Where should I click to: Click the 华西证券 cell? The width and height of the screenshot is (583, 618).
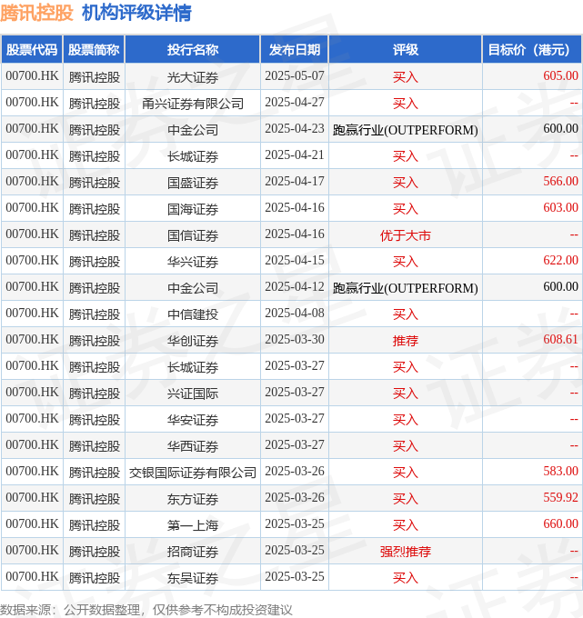point(193,445)
